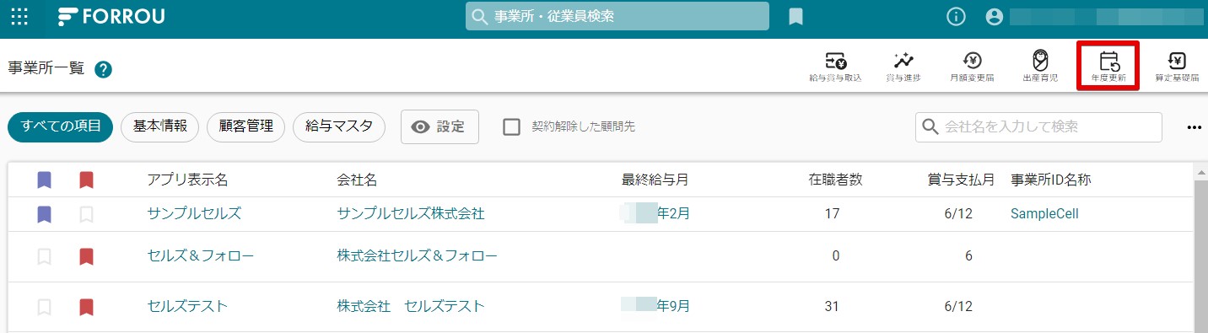Image resolution: width=1208 pixels, height=333 pixels.
Task: Open the help icon beside 事業所一覧
Action: (104, 69)
